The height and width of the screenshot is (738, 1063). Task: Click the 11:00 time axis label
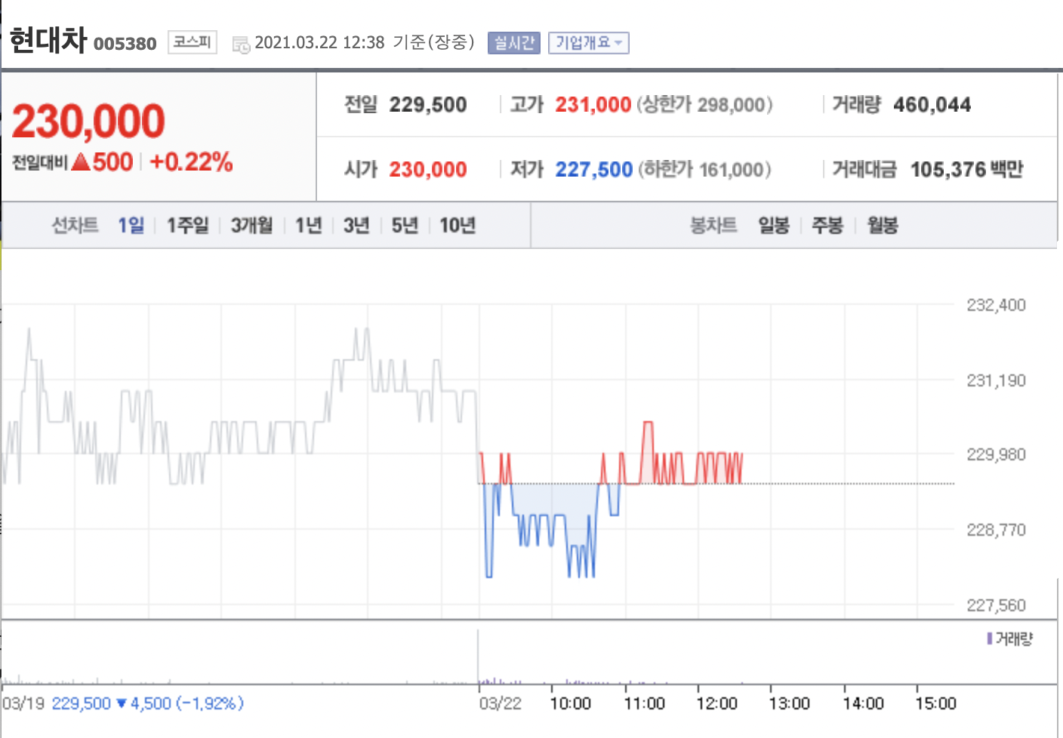(644, 703)
